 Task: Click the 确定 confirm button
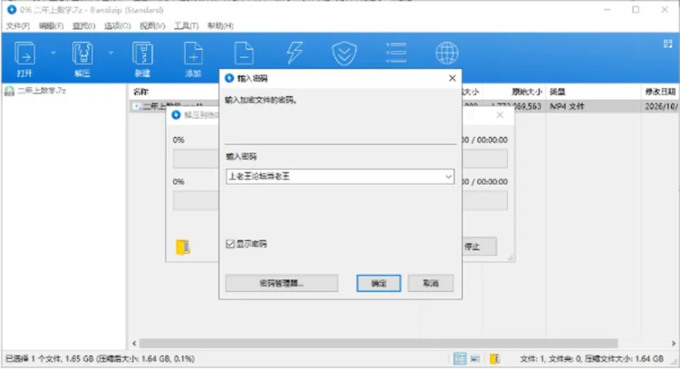[378, 283]
